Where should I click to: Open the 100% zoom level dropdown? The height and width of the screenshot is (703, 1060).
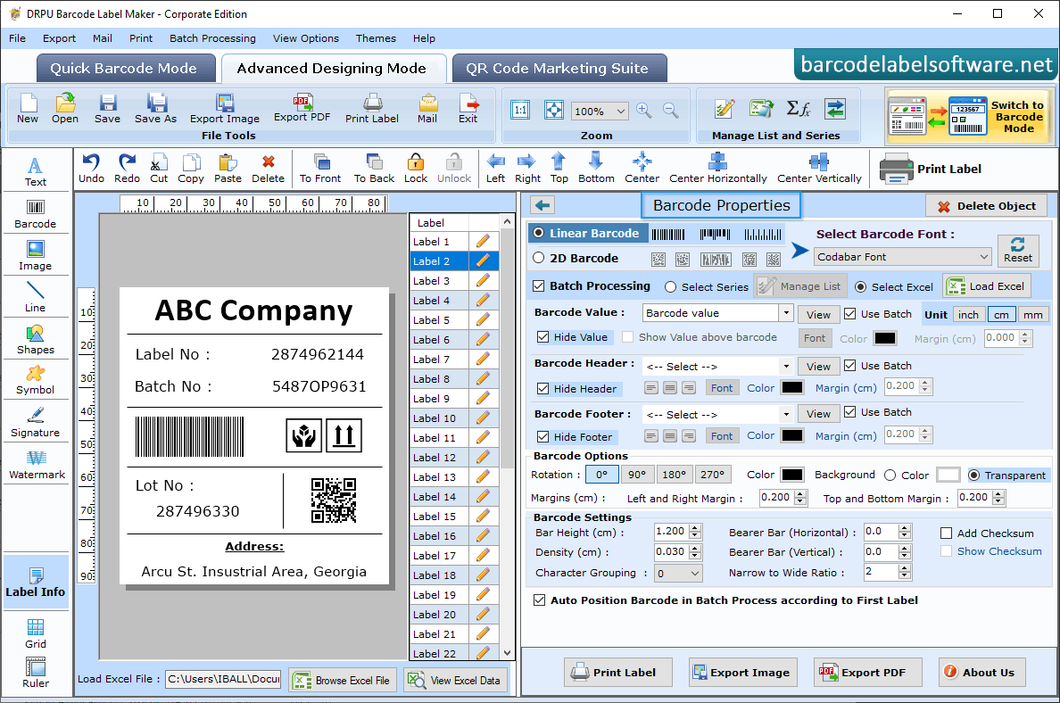600,111
